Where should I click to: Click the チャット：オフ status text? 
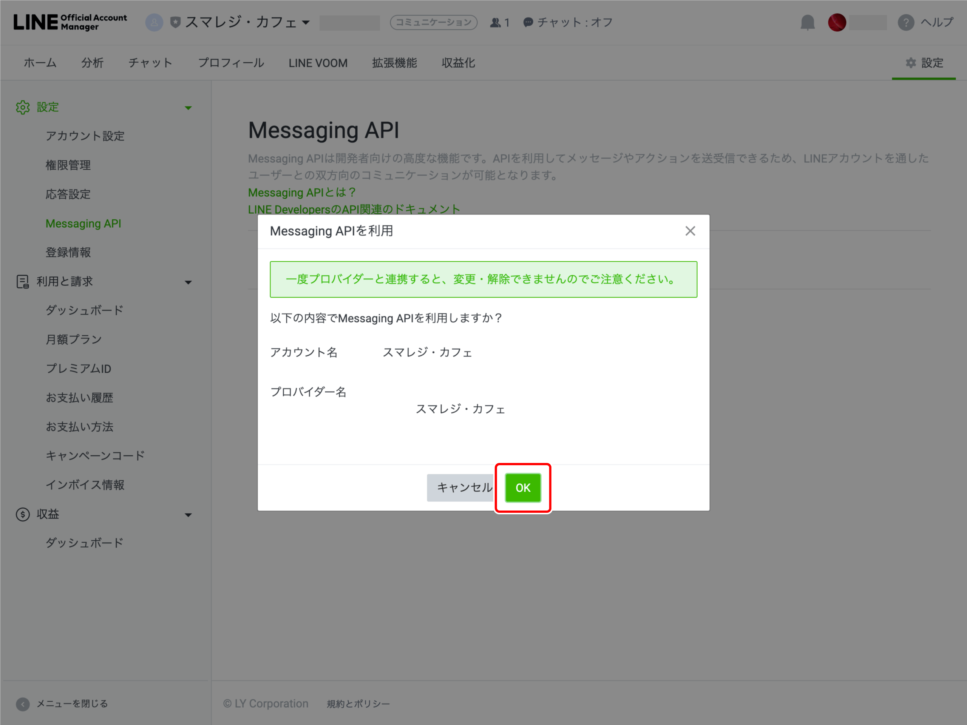coord(575,22)
